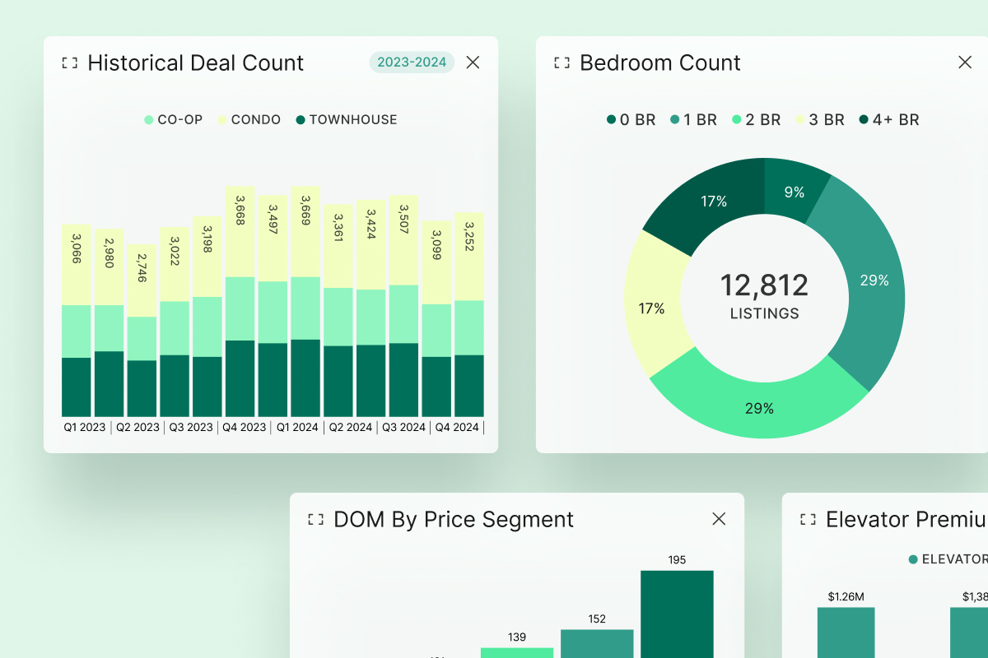Expand the Elevator Premium card fullscreen
The image size is (988, 658).
click(x=808, y=519)
